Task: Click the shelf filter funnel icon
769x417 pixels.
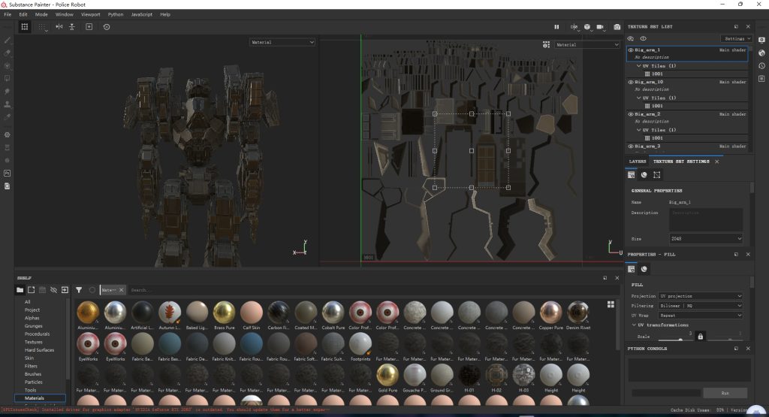Action: 79,290
